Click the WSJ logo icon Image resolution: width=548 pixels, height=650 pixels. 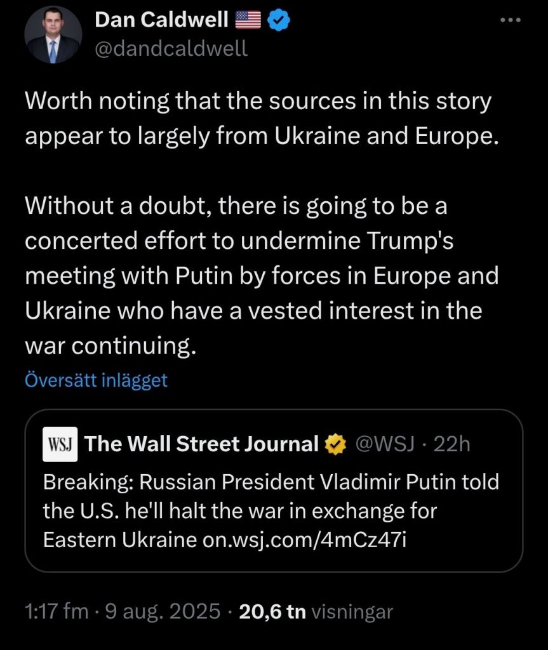[x=59, y=444]
